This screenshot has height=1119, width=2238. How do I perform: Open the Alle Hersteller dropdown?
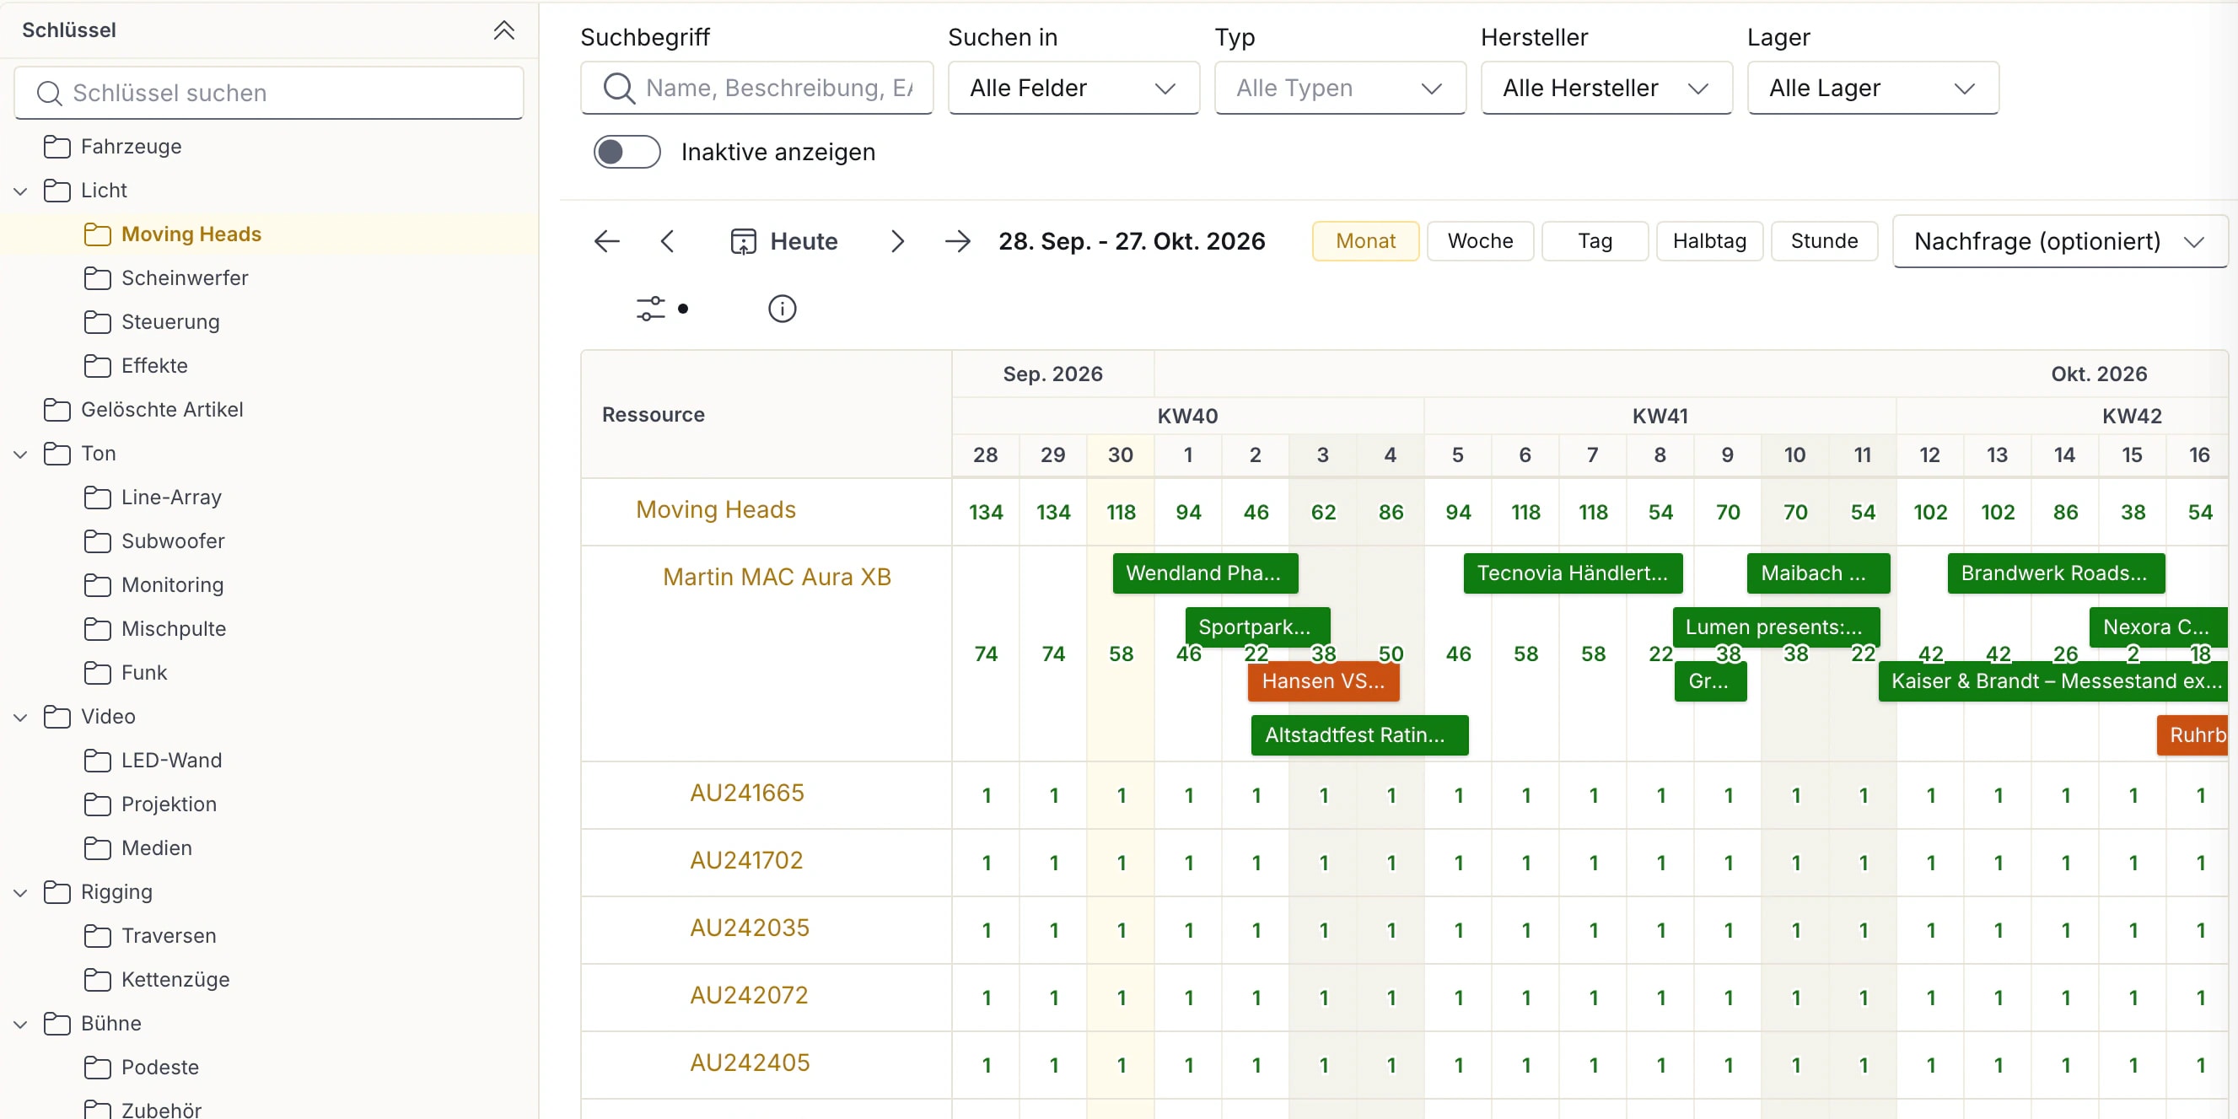pyautogui.click(x=1606, y=88)
